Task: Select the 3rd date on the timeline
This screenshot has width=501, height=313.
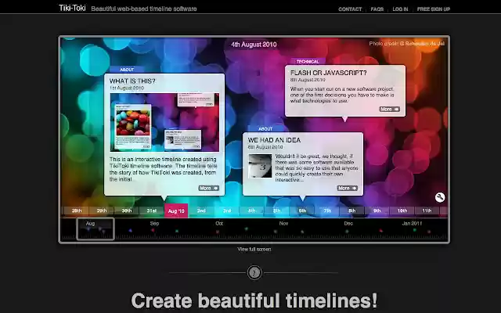Action: tap(227, 210)
